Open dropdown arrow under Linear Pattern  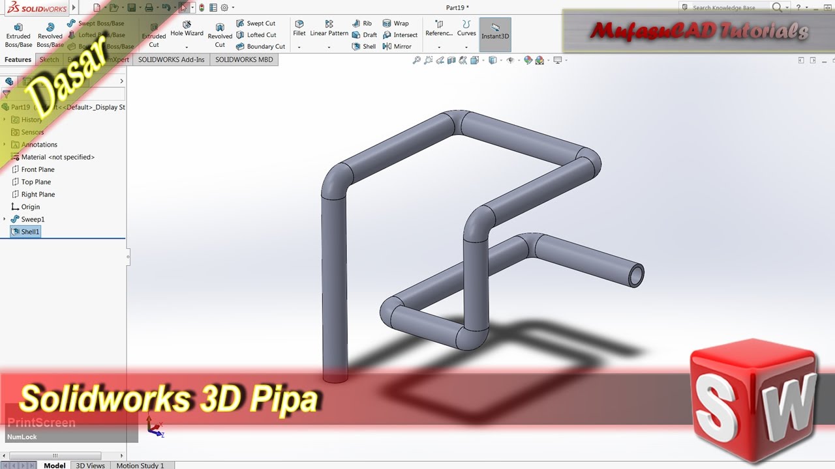(329, 47)
